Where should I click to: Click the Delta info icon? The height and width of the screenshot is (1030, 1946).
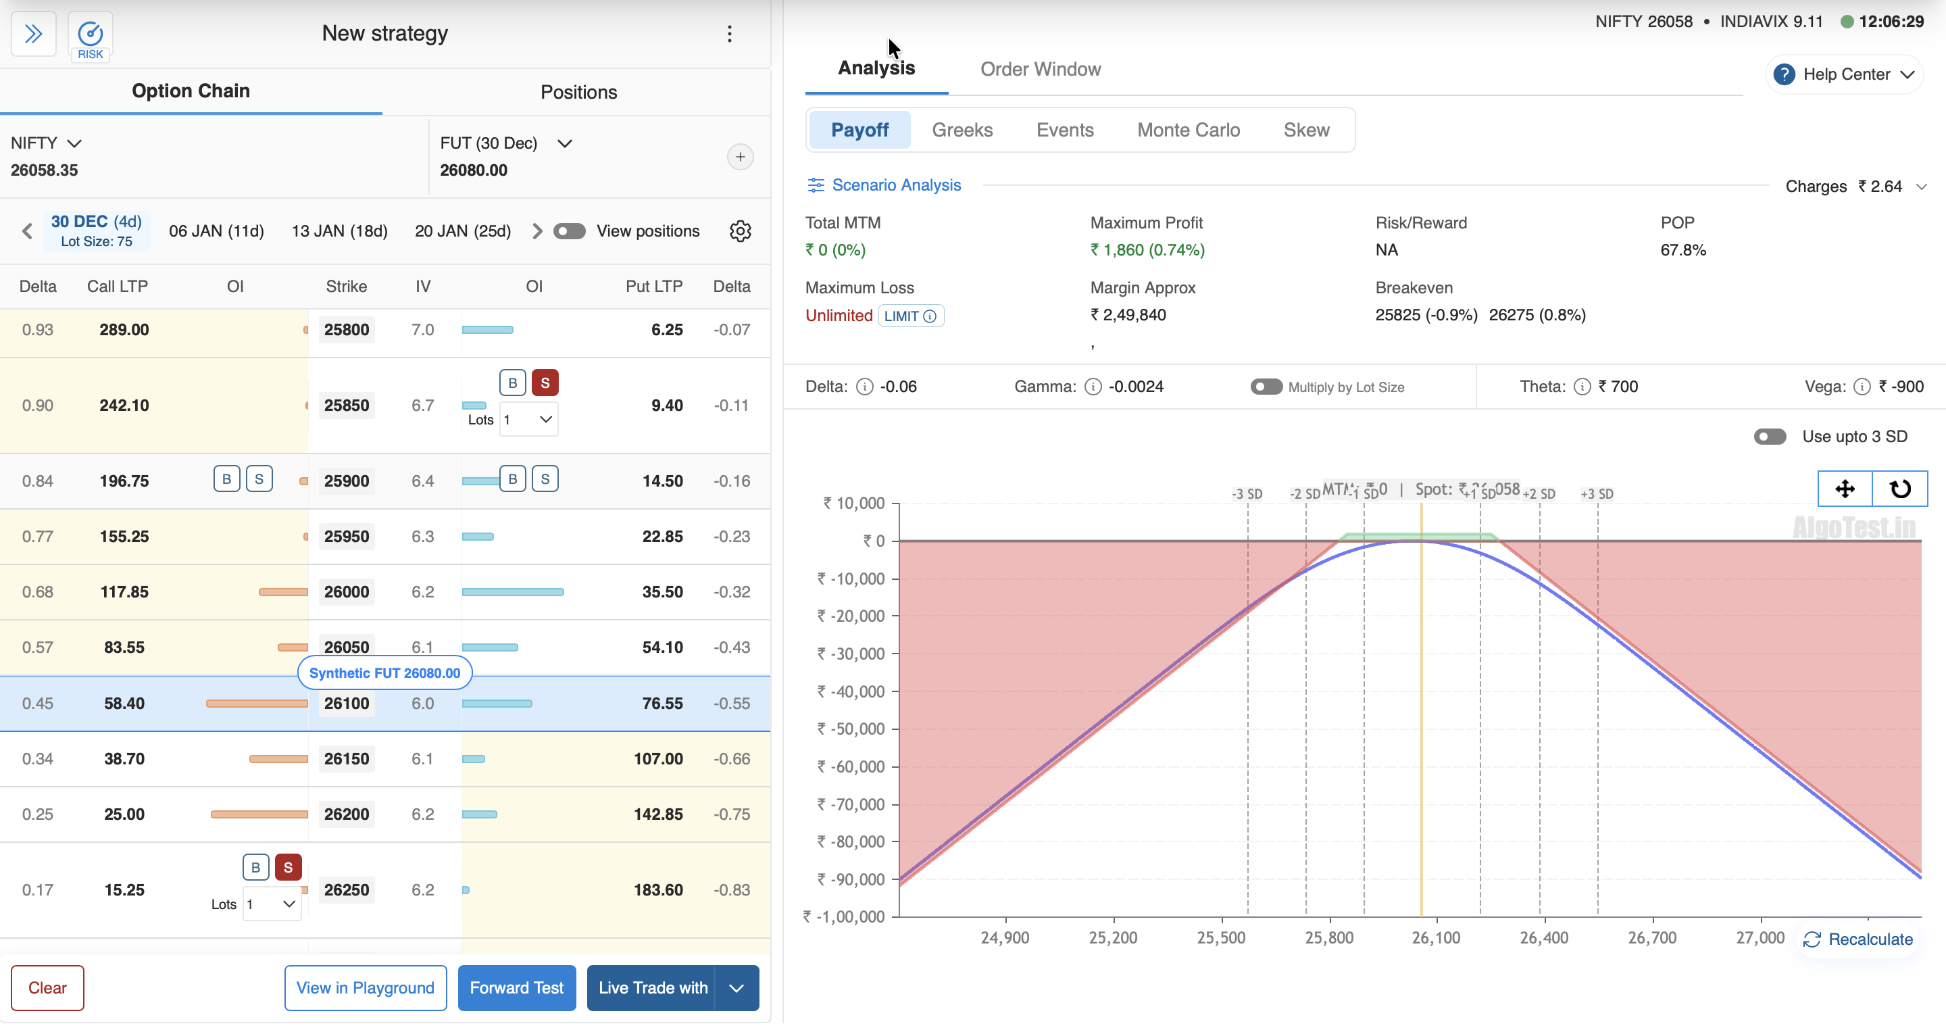click(864, 387)
